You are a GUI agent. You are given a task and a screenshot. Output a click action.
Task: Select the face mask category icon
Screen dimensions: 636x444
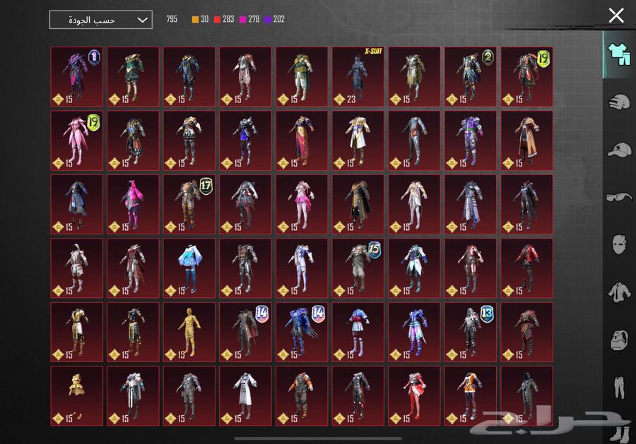(619, 244)
